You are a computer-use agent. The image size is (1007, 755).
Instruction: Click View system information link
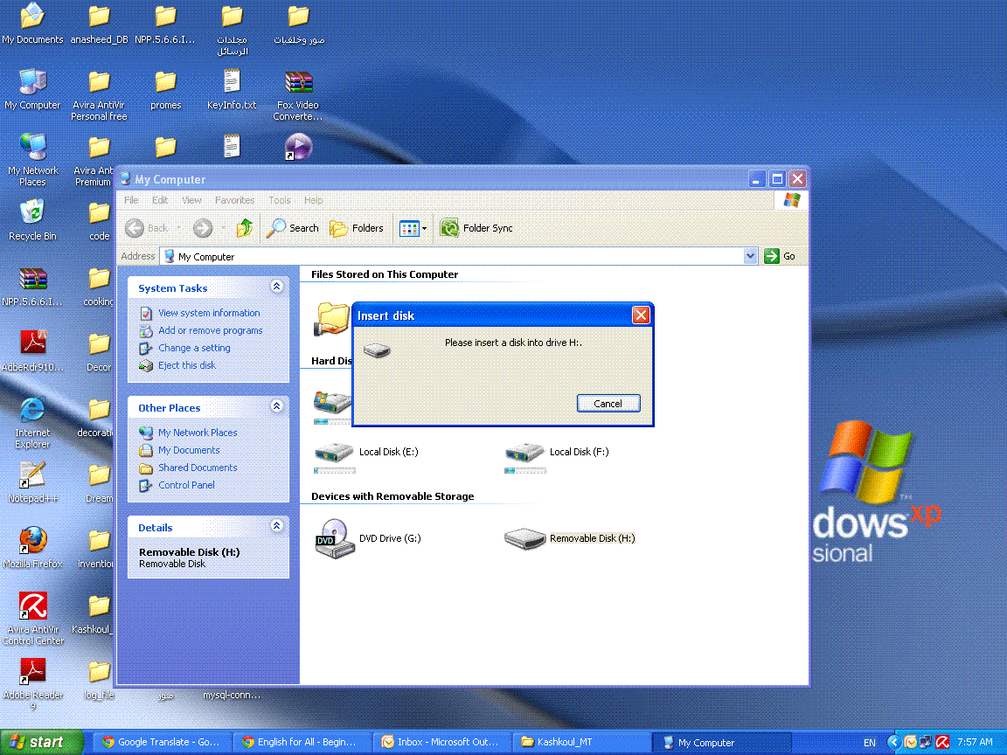(209, 313)
